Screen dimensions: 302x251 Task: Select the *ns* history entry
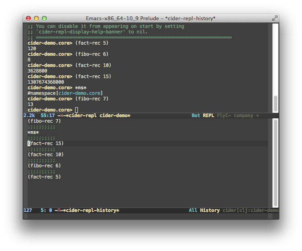pos(33,132)
